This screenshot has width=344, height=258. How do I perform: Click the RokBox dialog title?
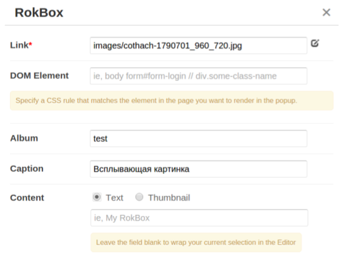coord(39,13)
